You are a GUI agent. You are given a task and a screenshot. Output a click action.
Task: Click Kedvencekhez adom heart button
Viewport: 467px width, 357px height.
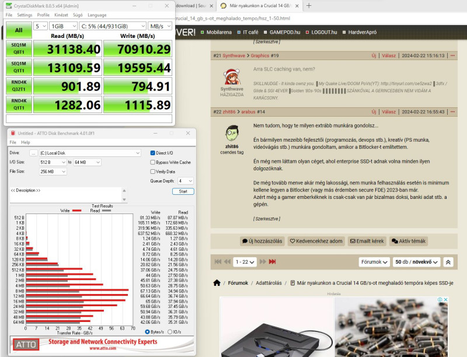click(316, 241)
